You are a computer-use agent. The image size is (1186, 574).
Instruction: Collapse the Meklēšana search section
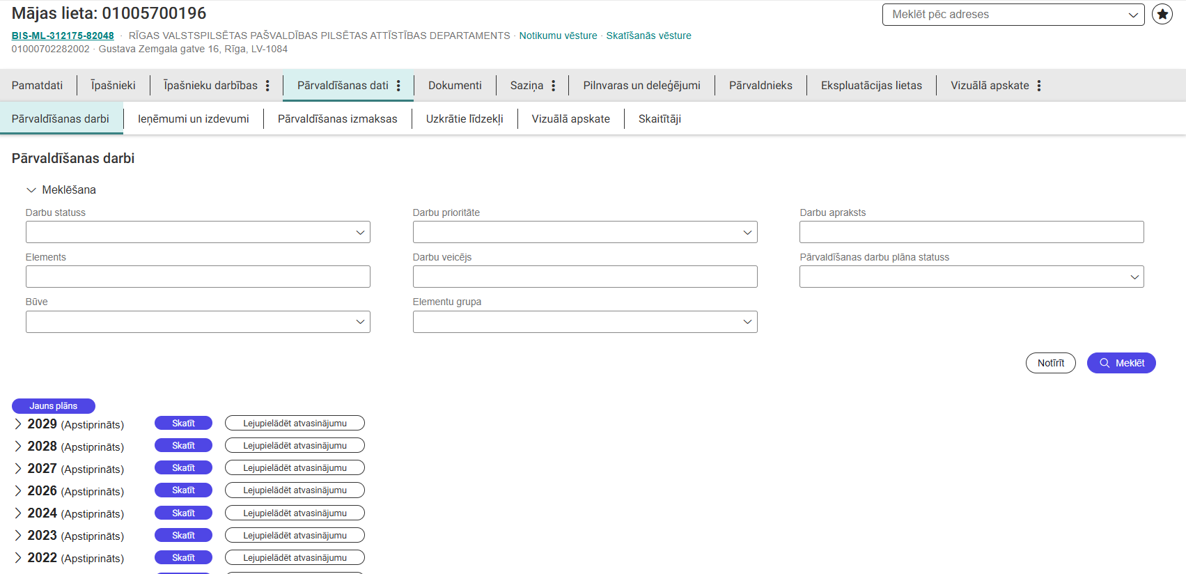pyautogui.click(x=31, y=190)
